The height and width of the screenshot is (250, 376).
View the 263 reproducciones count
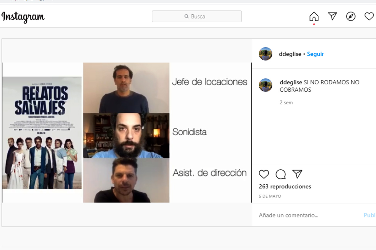pos(285,187)
